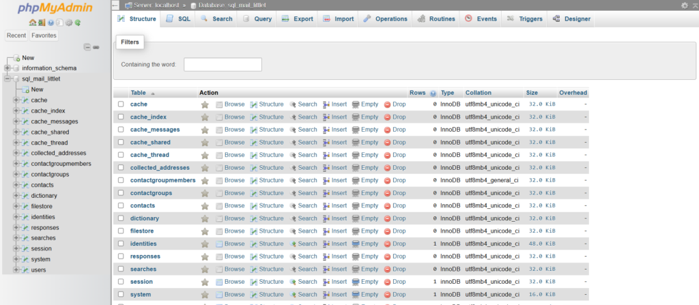Reload navigation panel with green refresh icon
Screen dimensions: 699x305
tap(78, 23)
